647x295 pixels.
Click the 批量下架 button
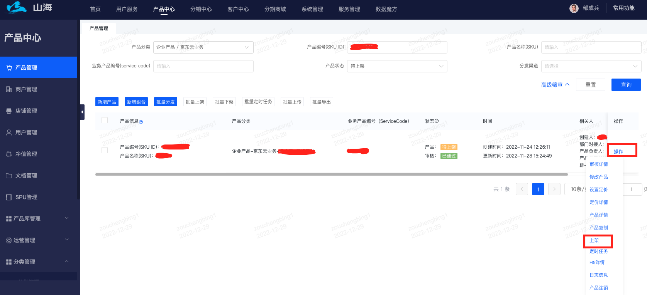[x=224, y=102]
